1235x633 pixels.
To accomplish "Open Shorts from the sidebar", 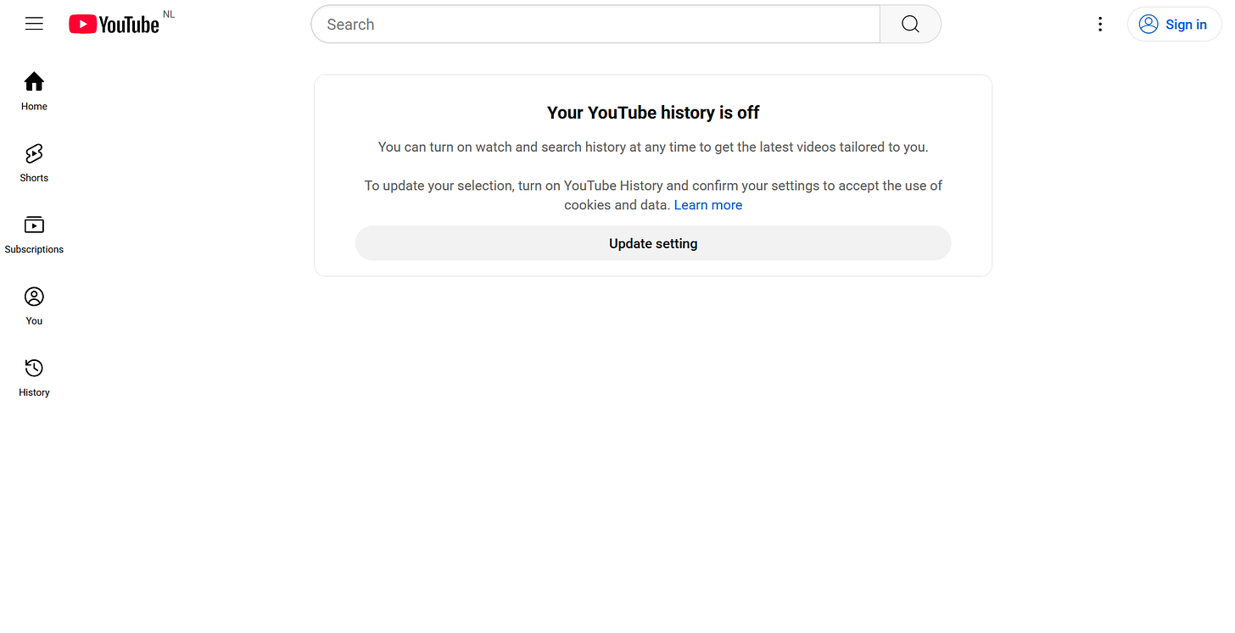I will pos(34,163).
